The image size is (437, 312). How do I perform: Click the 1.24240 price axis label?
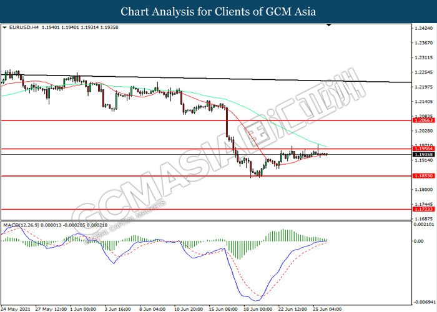coord(424,28)
